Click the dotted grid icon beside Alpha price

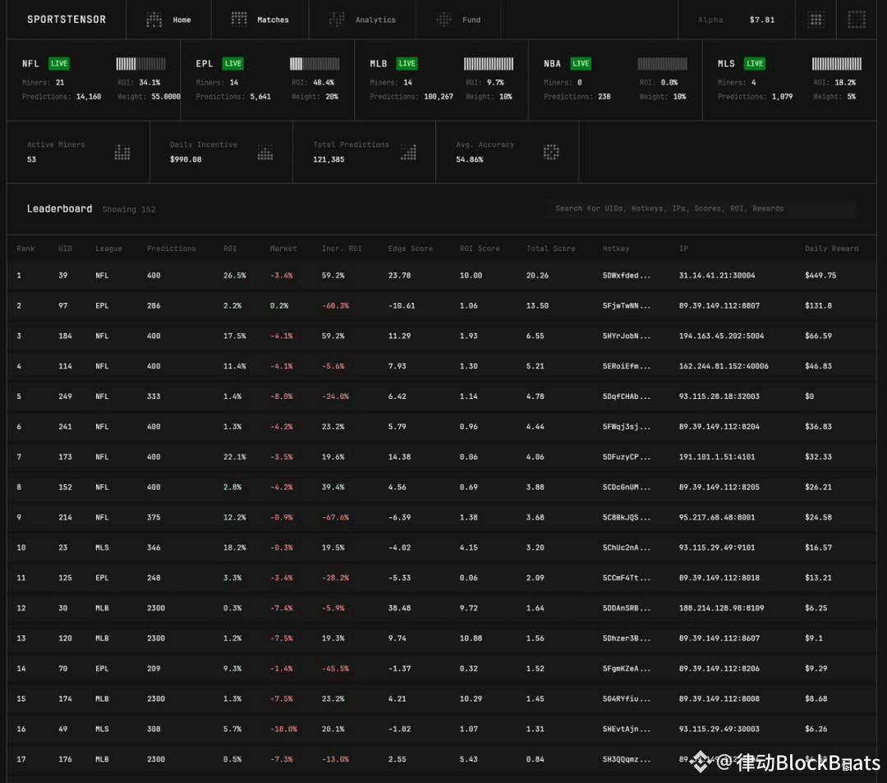click(x=816, y=20)
